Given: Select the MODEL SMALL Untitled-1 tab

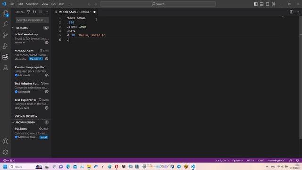Looking at the screenshot, I should (75, 12).
